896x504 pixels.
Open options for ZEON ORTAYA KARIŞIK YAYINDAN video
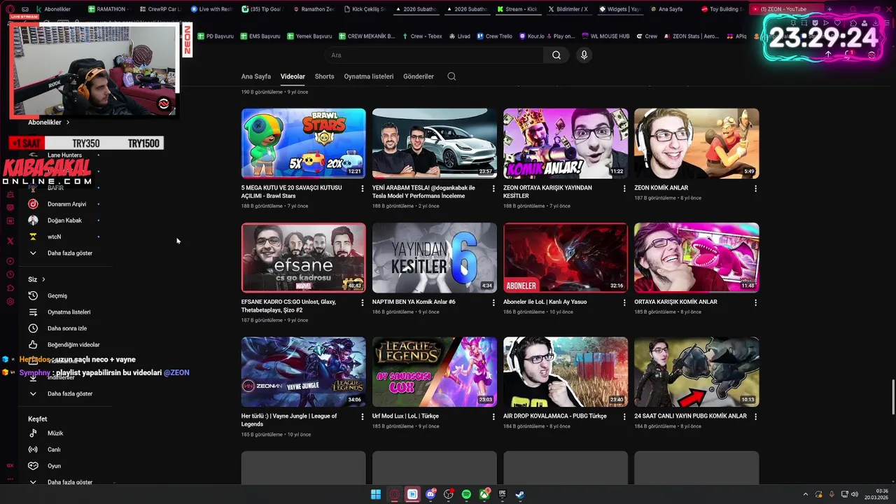tap(624, 188)
